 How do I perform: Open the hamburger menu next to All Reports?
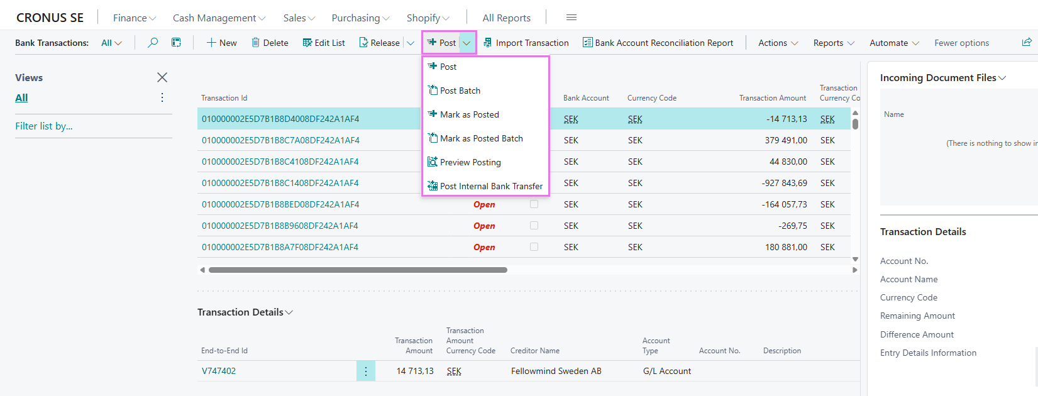point(571,18)
